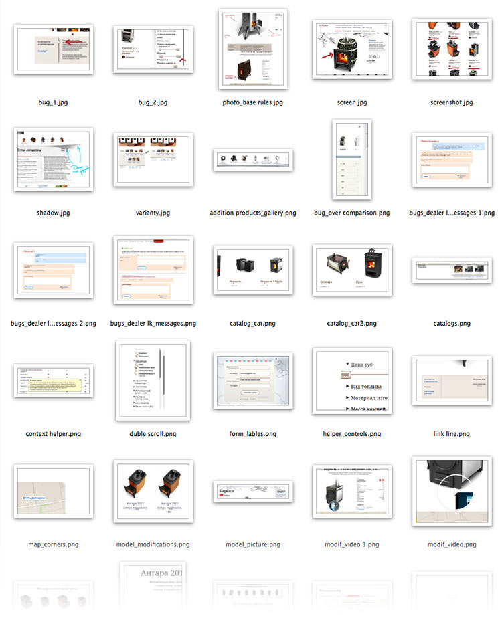This screenshot has height=620, width=502.
Task: Click the bug_over comparison.png file
Action: [x=351, y=159]
